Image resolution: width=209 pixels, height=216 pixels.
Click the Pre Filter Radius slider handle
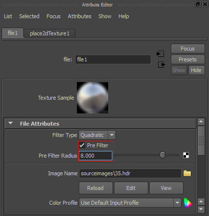coord(163,155)
